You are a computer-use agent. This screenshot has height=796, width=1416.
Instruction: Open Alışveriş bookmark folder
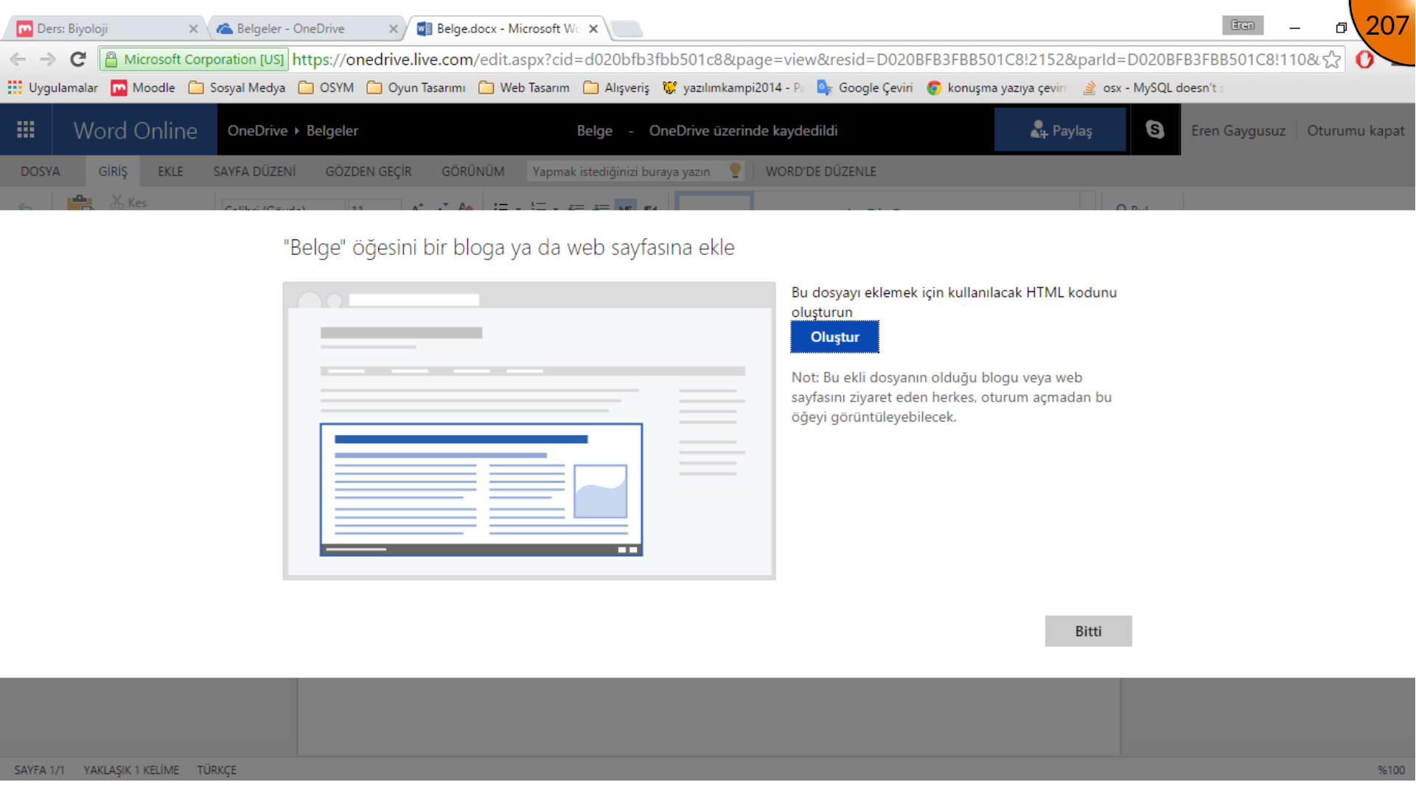[616, 88]
